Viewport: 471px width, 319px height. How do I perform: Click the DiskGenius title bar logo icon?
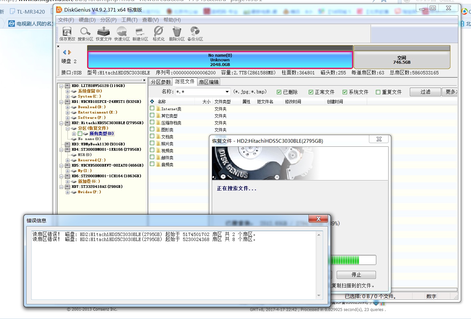59,9
